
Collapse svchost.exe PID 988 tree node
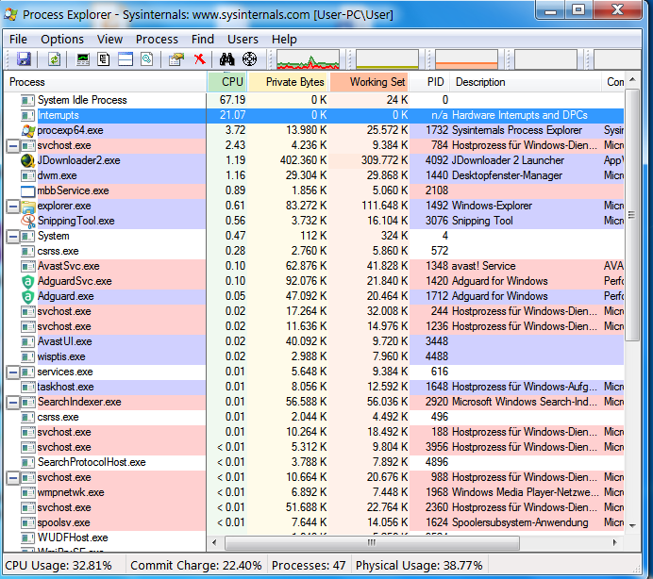(x=13, y=478)
